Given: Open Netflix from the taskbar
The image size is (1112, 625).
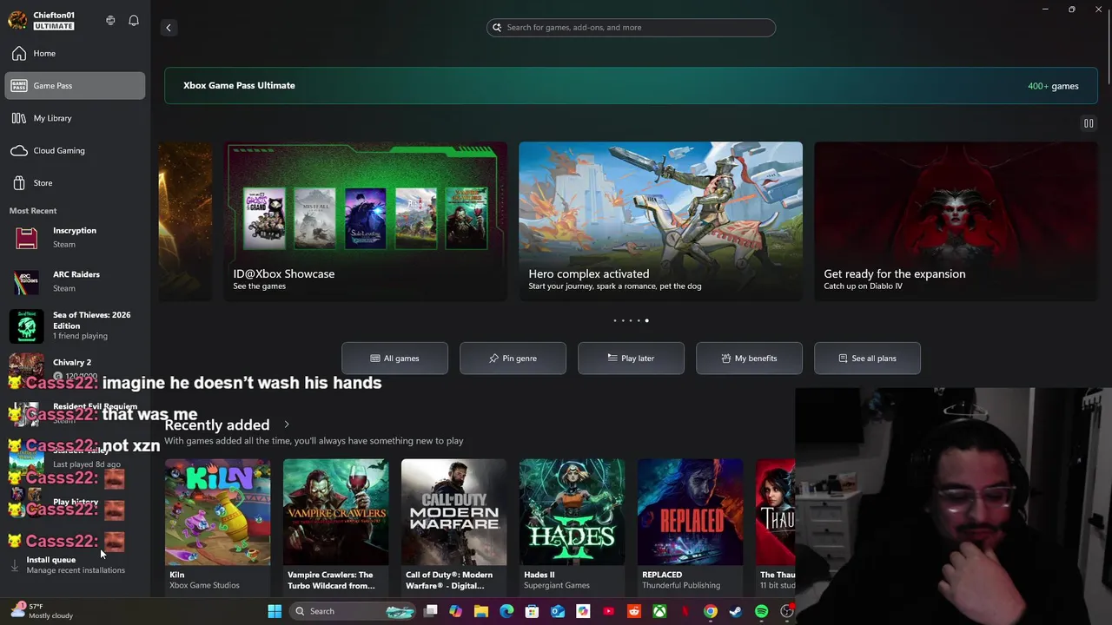Looking at the screenshot, I should [685, 611].
